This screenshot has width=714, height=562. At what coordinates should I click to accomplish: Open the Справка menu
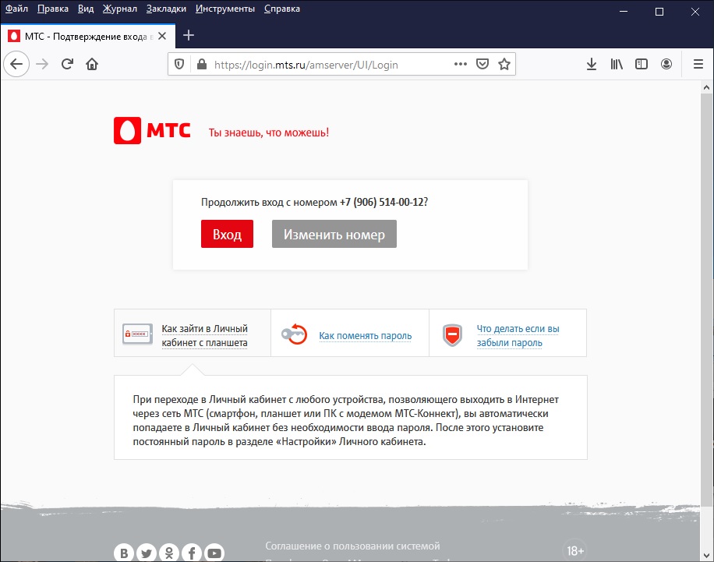(x=282, y=9)
